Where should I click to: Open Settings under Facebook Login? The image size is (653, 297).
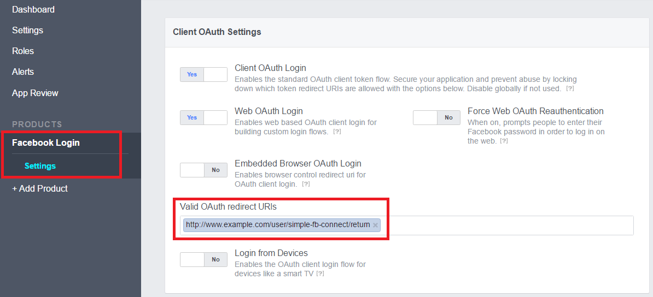coord(40,166)
